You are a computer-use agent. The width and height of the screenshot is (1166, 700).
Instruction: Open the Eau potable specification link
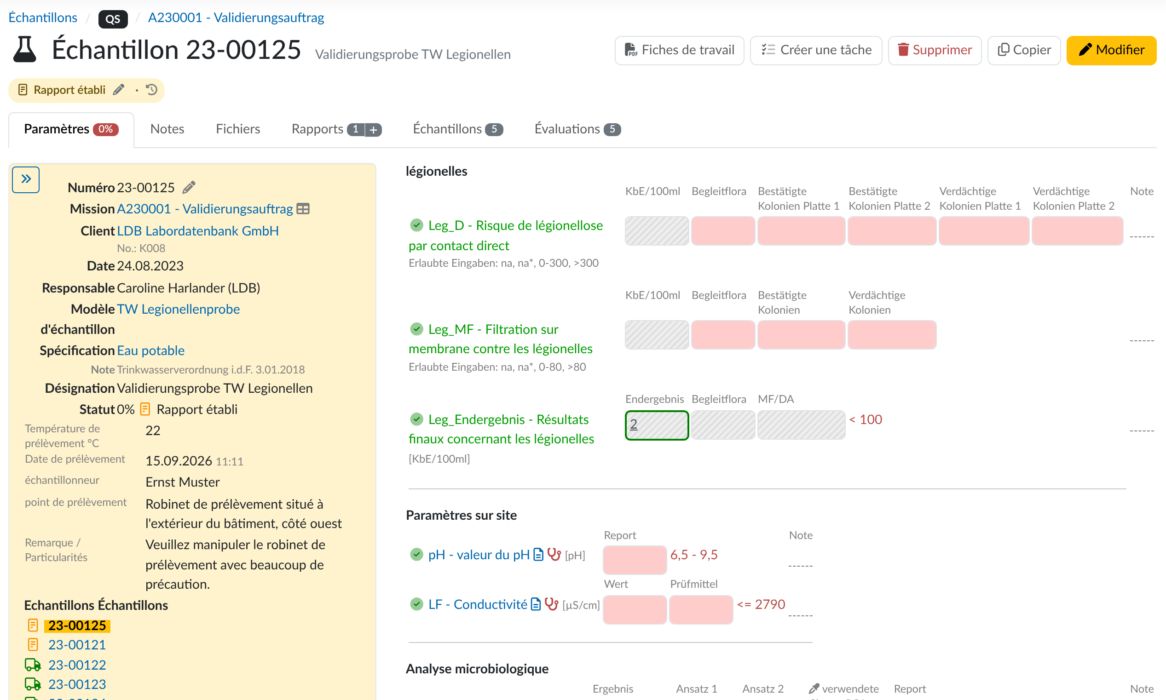150,350
